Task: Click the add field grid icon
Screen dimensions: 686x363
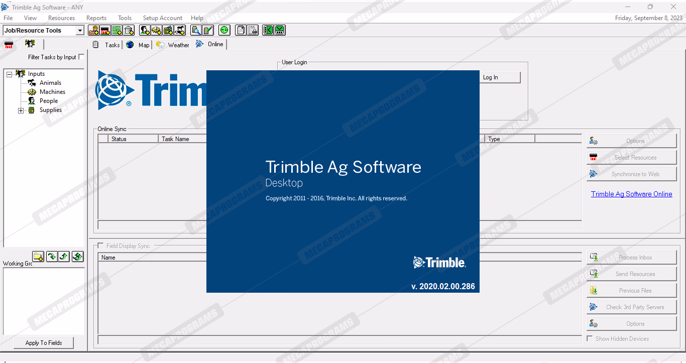Action: coord(117,30)
